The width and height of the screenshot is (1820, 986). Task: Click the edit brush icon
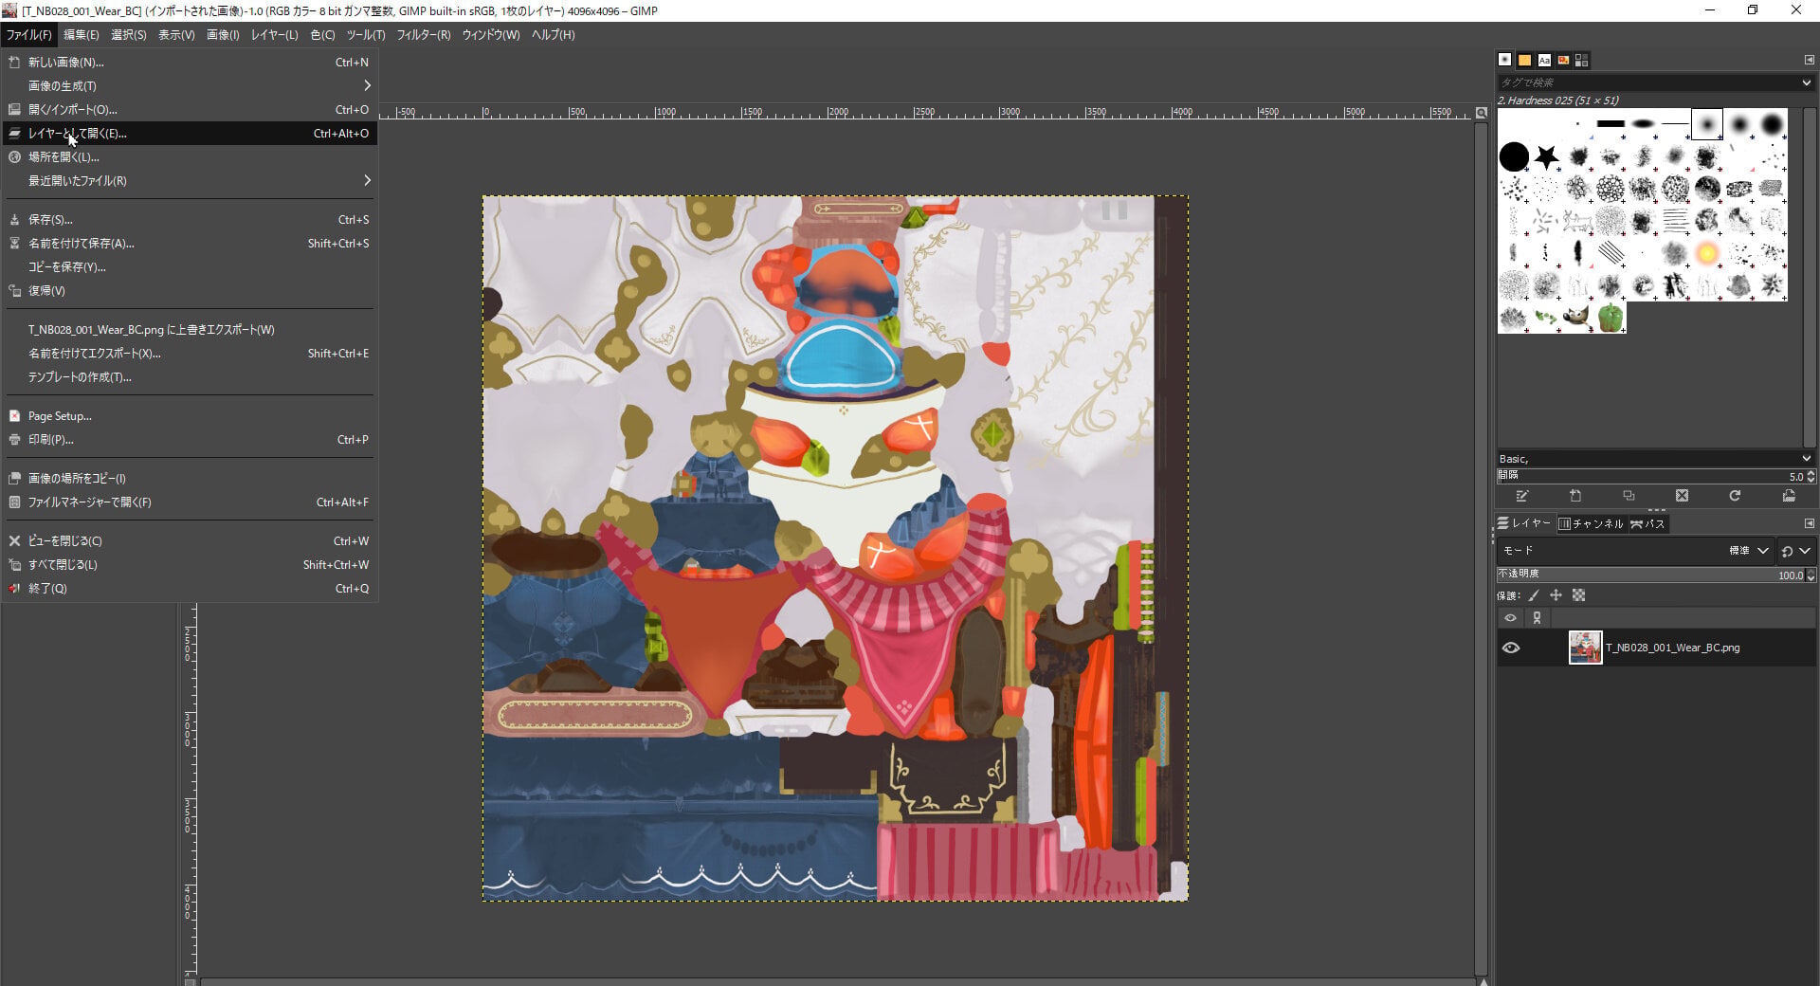(1522, 496)
